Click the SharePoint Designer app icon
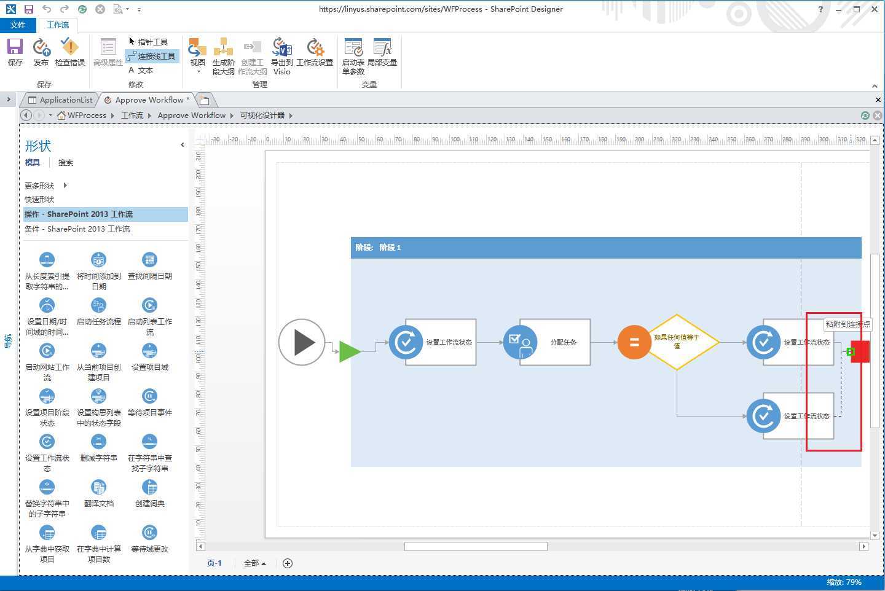 [10, 9]
